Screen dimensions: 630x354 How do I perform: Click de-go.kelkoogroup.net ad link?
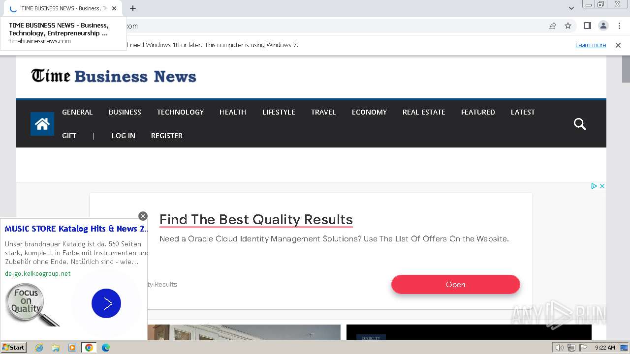pos(38,273)
